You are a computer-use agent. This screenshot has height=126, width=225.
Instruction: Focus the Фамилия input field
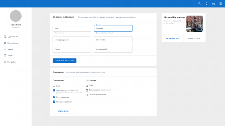(113, 28)
